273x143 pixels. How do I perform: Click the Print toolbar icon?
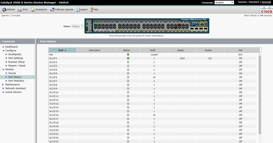(20, 9)
